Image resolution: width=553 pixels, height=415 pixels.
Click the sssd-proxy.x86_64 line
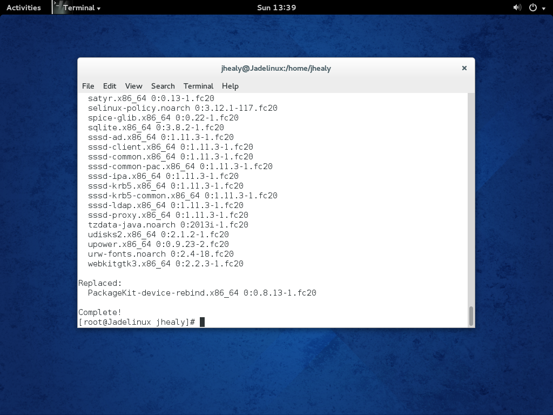168,215
